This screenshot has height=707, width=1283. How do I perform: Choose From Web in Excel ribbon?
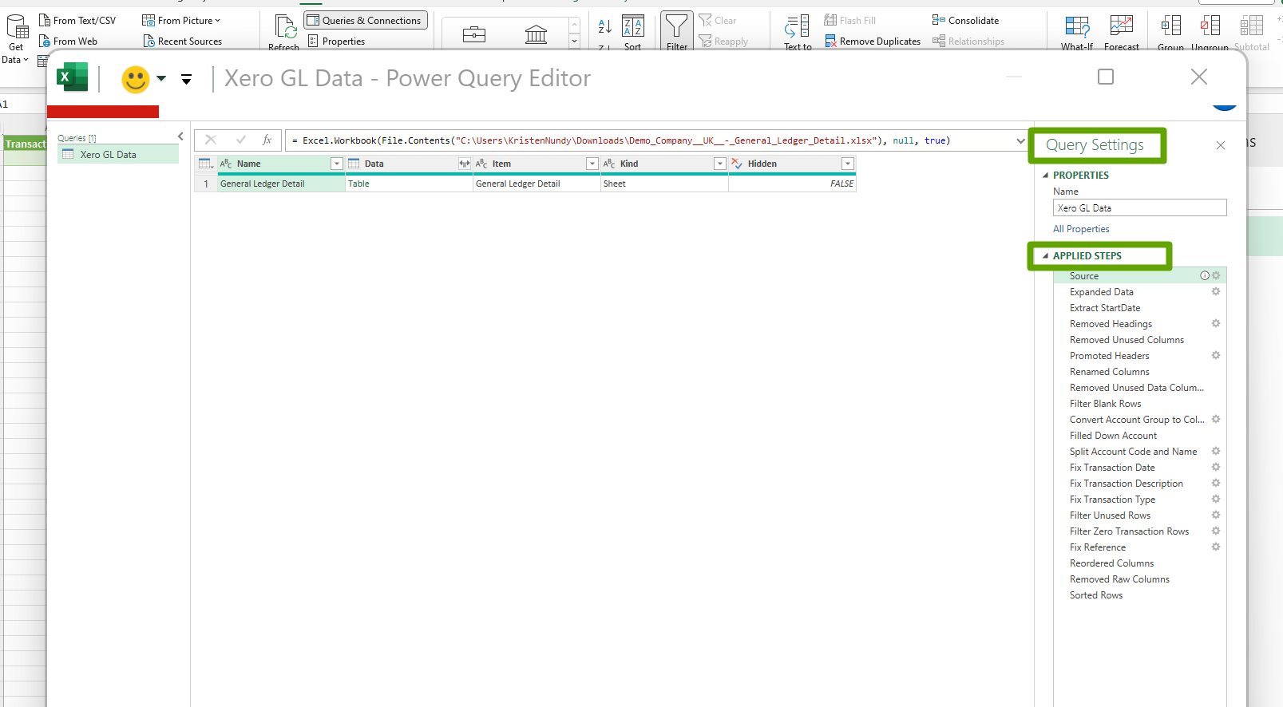click(x=69, y=41)
